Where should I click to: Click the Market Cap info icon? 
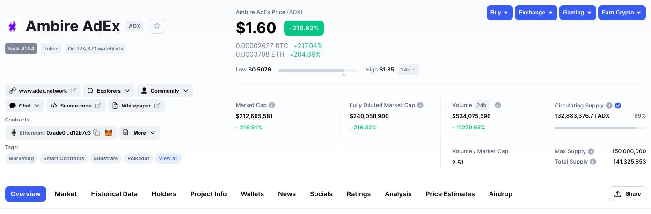(272, 105)
